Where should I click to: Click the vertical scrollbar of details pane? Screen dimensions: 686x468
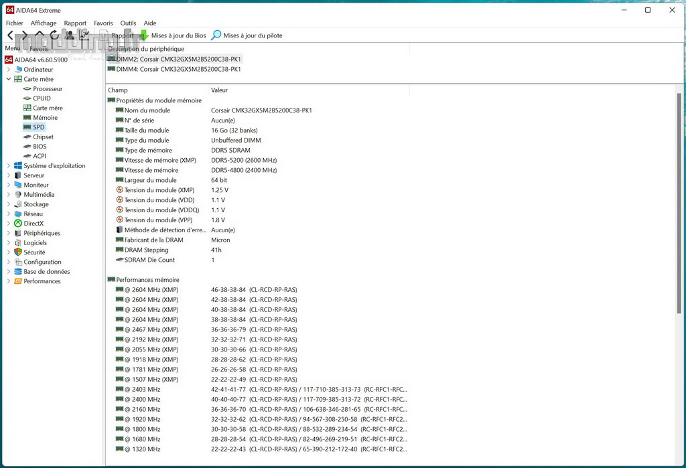click(x=679, y=203)
